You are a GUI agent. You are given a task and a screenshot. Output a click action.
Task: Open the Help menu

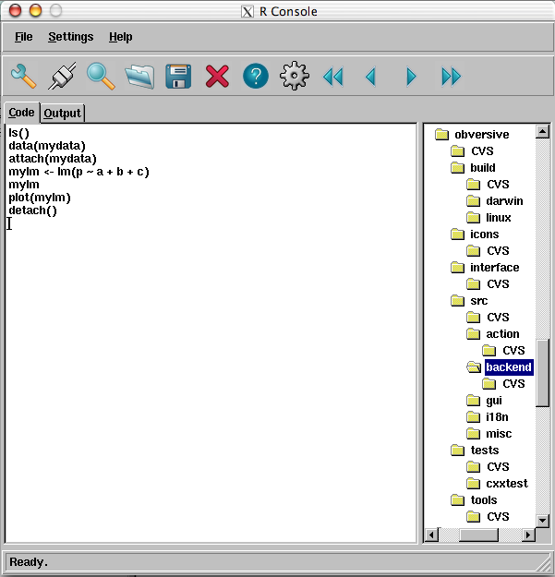pyautogui.click(x=120, y=37)
